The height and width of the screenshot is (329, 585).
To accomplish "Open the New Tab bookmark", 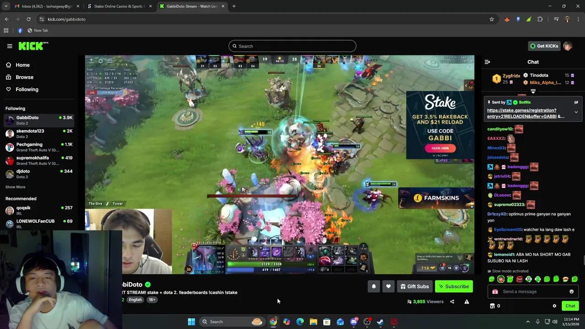I will click(37, 31).
